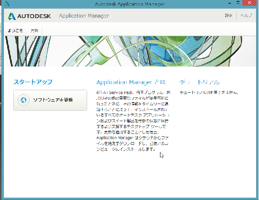Click the tutorials unavailable message text
The image size is (259, 200).
209,93
